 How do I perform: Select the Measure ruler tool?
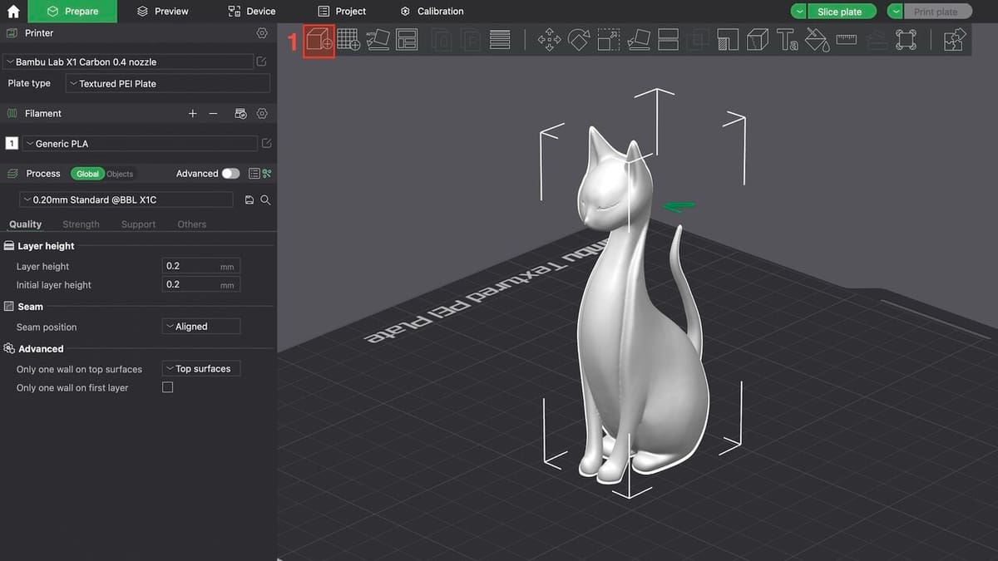click(847, 39)
